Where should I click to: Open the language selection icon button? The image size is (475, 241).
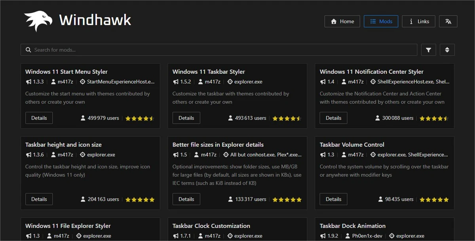point(448,21)
